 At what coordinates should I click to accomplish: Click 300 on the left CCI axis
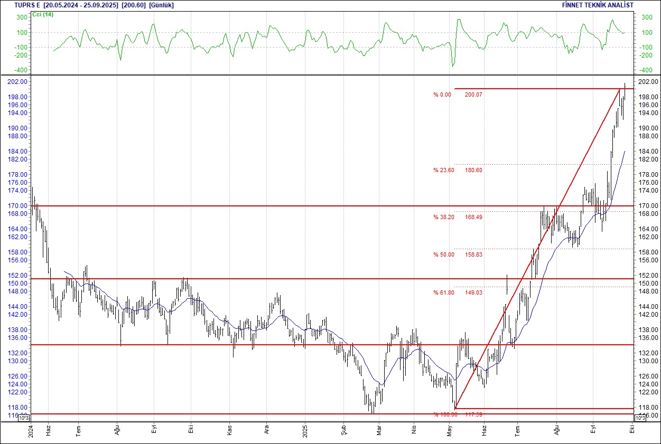click(22, 17)
